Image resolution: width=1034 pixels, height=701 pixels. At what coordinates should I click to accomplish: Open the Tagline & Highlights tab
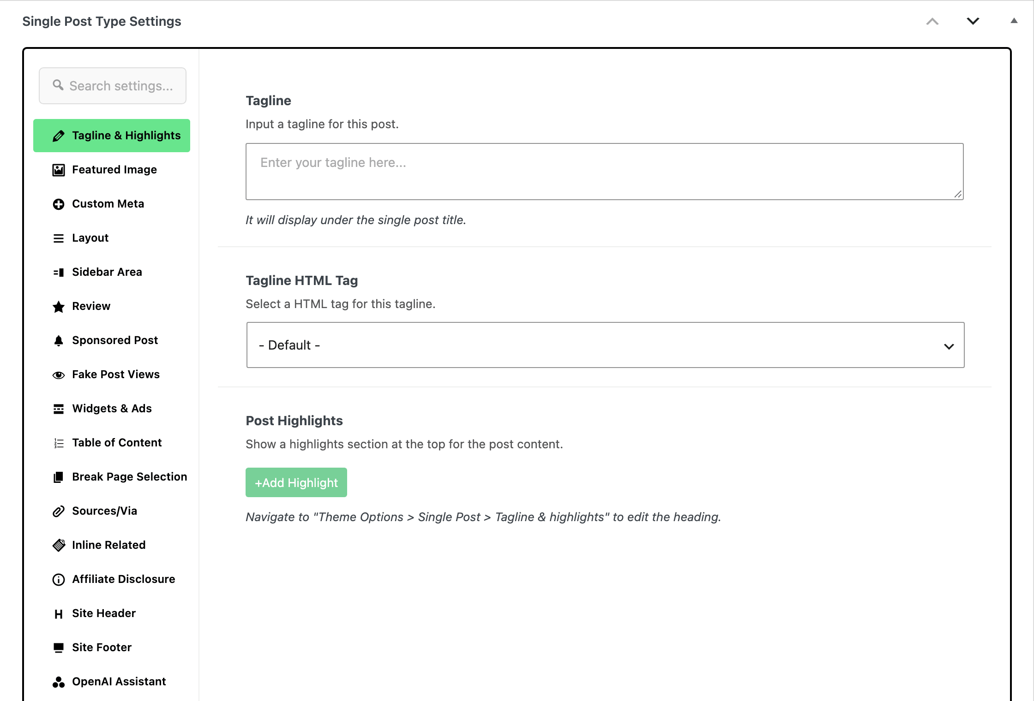point(112,136)
